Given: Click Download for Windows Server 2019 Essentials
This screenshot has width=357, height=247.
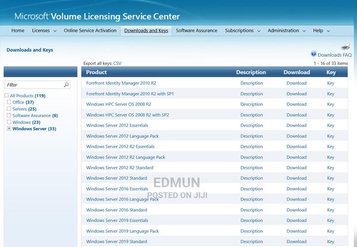Looking at the screenshot, I should pyautogui.click(x=297, y=221).
